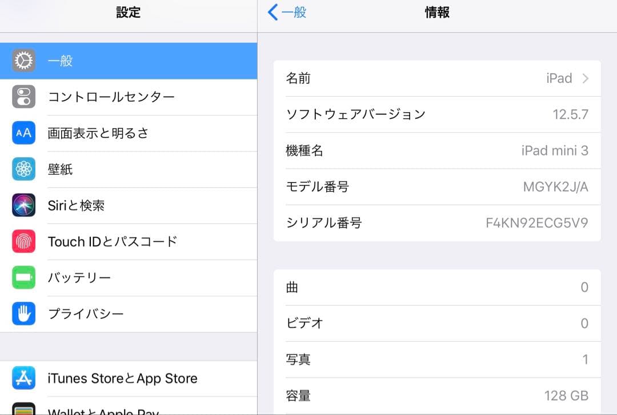The height and width of the screenshot is (415, 617).
Task: Tap the 128 GB capacity value
Action: [x=566, y=396]
